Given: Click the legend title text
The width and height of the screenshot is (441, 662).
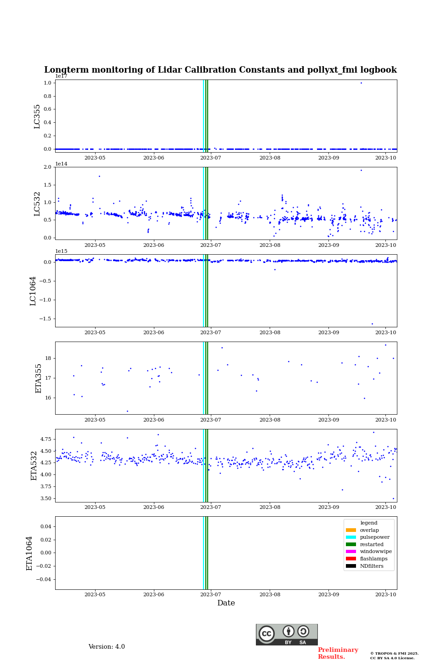Looking at the screenshot, I should click(x=369, y=523).
